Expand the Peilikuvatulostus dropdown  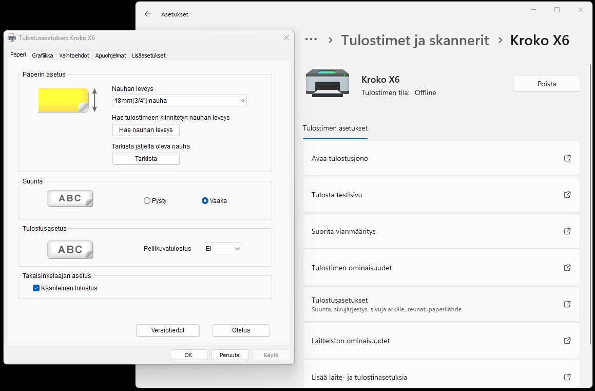tap(223, 249)
